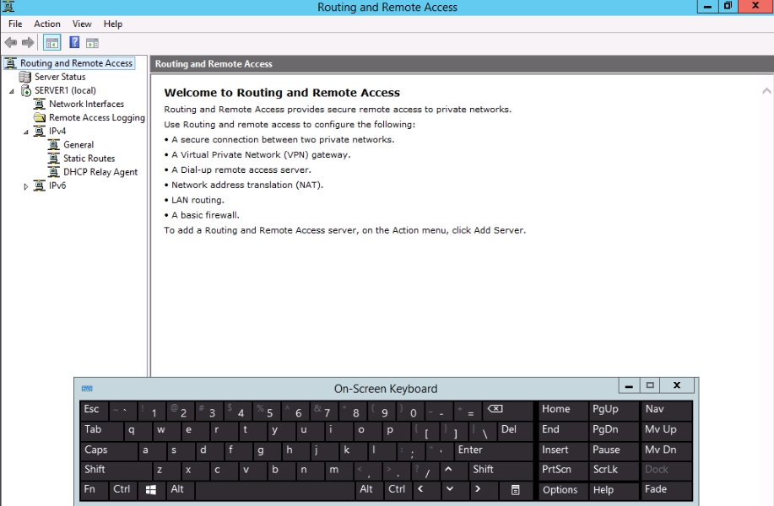Image resolution: width=774 pixels, height=506 pixels.
Task: Open Help via blue question mark icon
Action: tap(74, 42)
